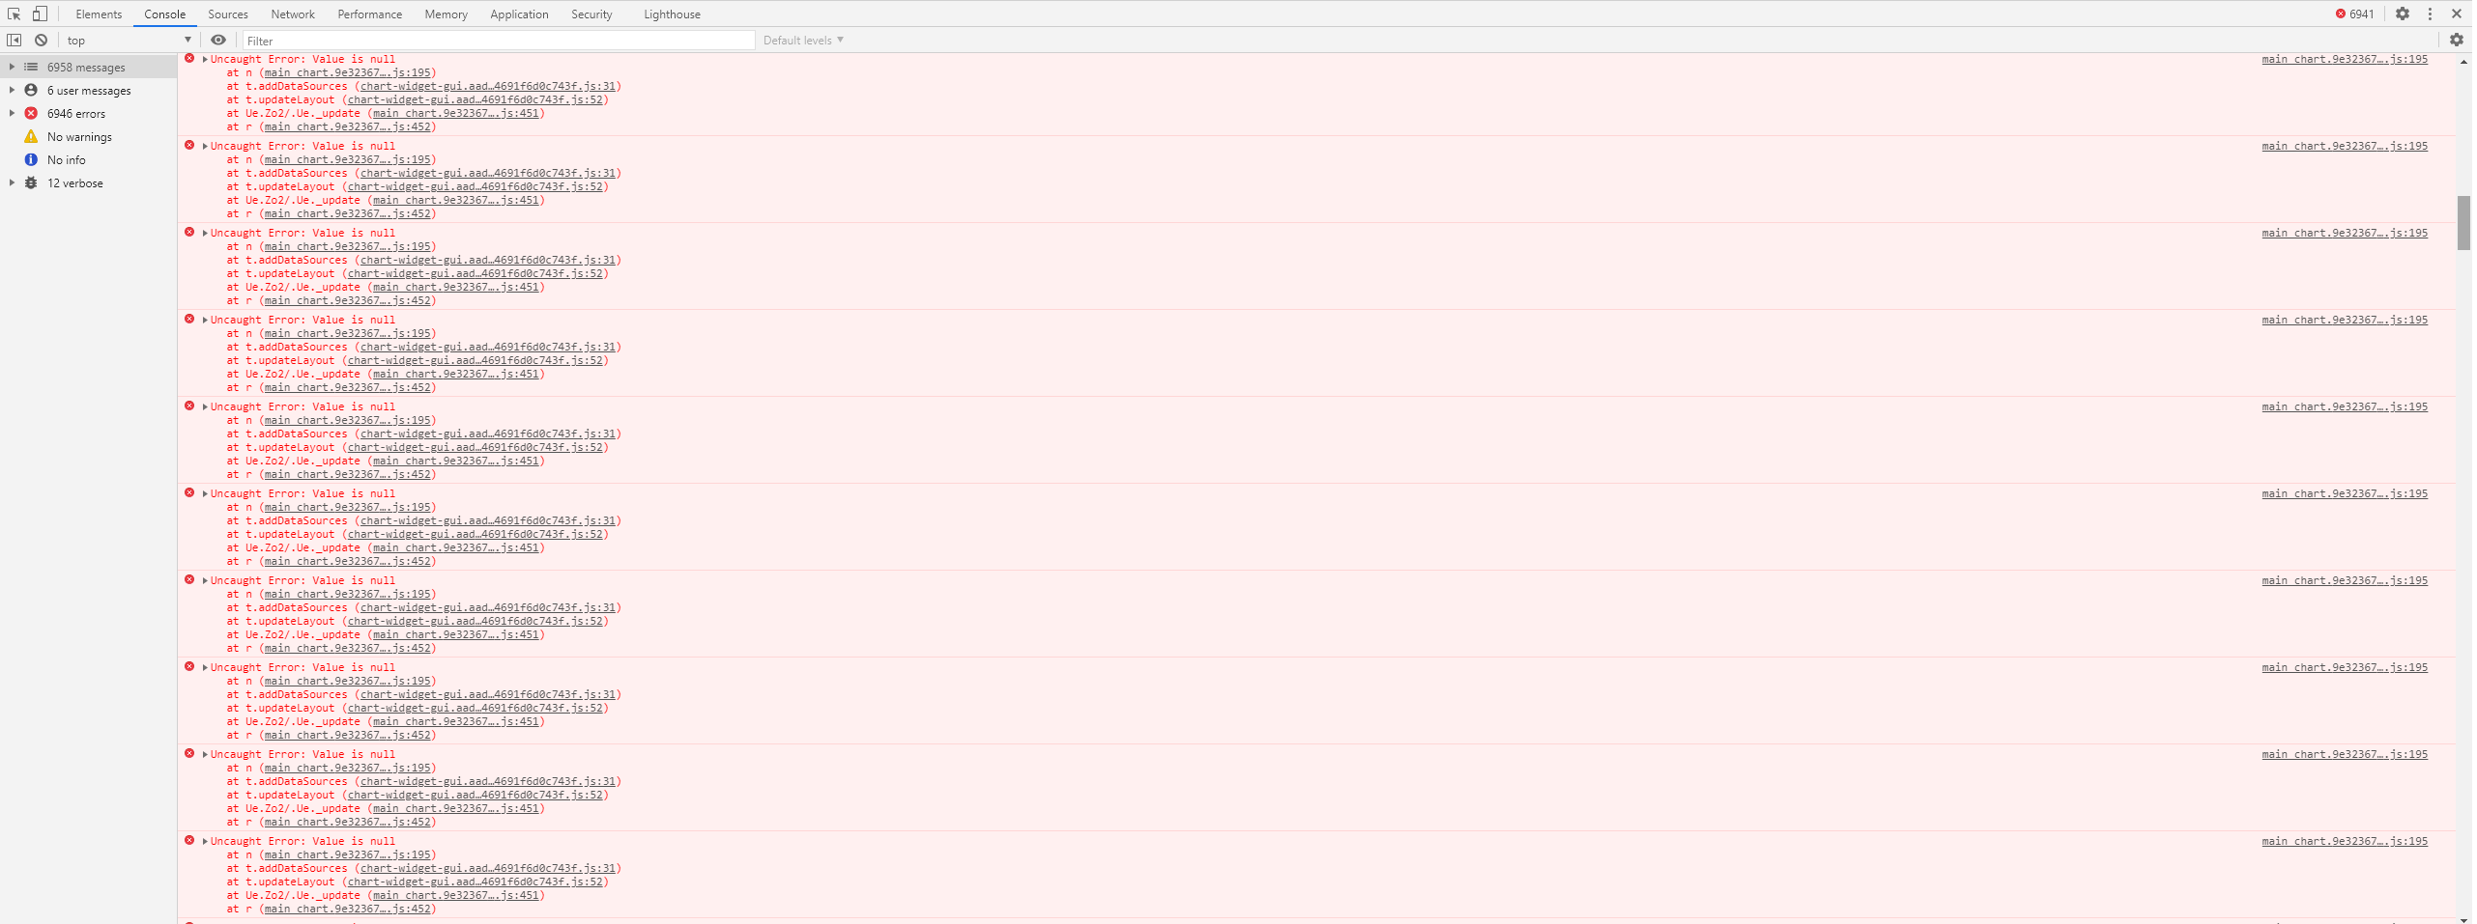Expand the 6946 errors arrow
This screenshot has width=2477, height=924.
click(12, 113)
